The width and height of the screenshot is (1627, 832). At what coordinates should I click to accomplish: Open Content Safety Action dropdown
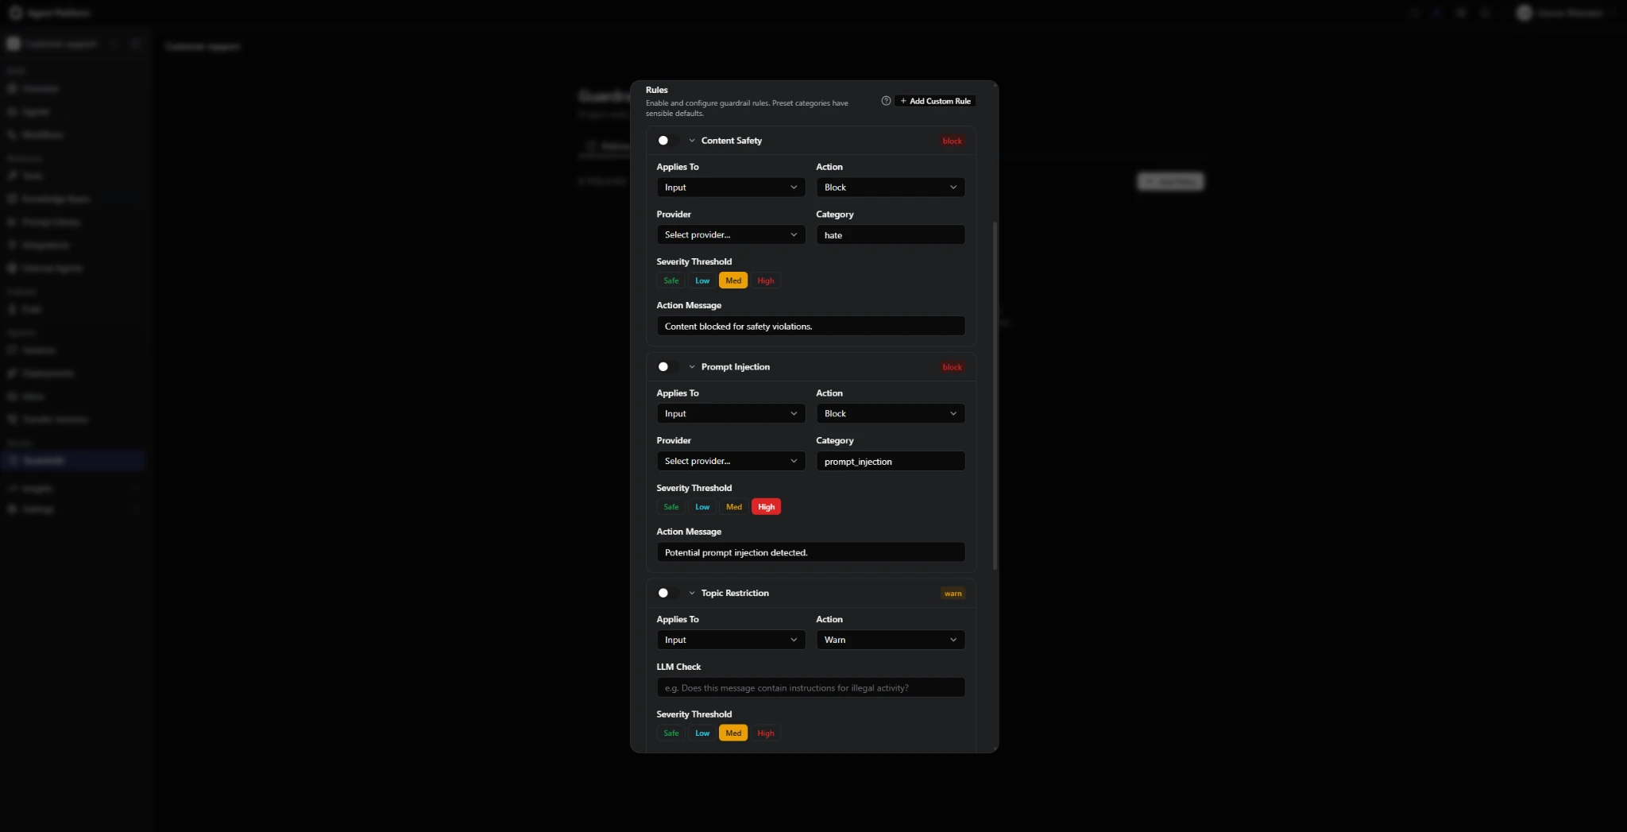pyautogui.click(x=891, y=188)
